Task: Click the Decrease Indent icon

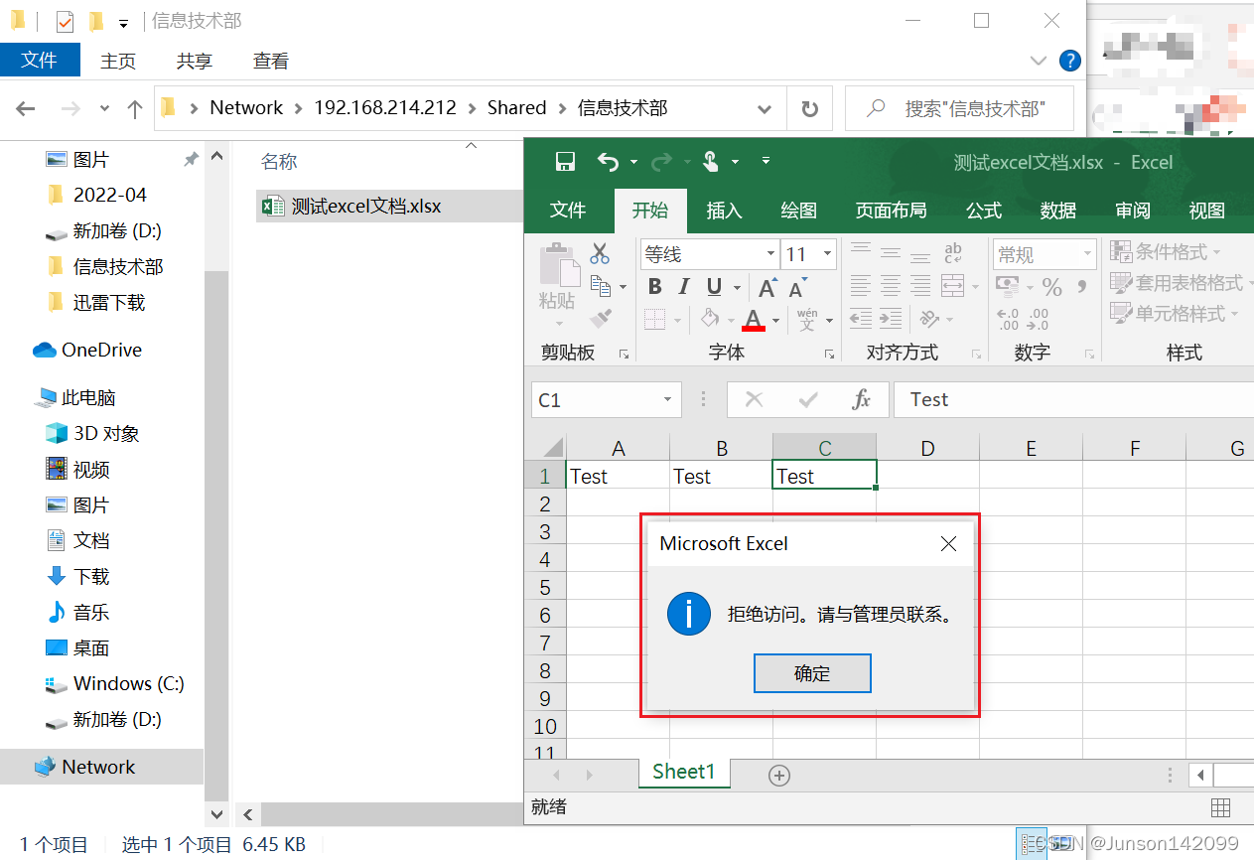Action: click(x=861, y=319)
